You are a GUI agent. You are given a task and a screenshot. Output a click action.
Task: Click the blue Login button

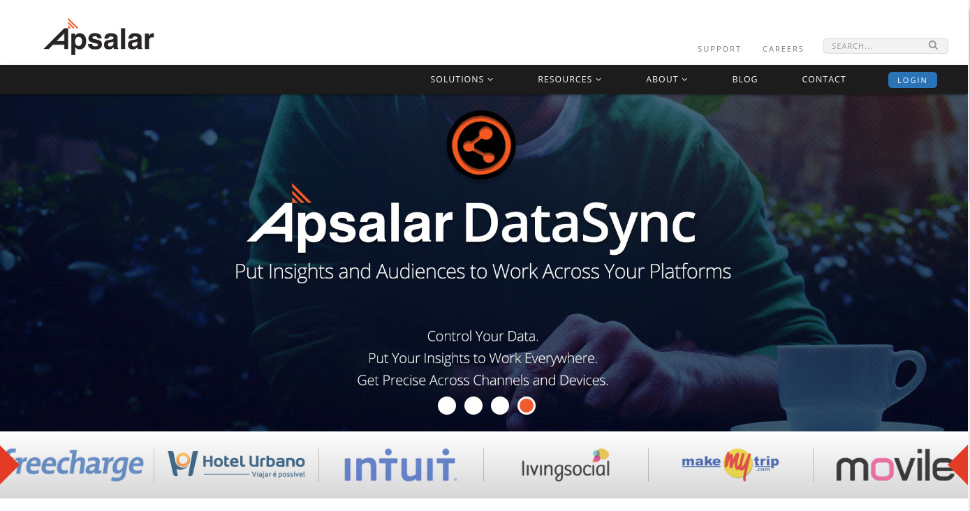[912, 80]
